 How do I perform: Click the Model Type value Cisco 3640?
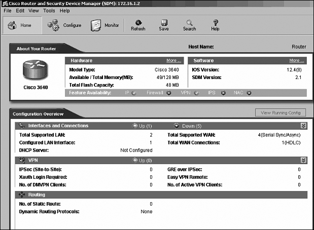pos(166,69)
